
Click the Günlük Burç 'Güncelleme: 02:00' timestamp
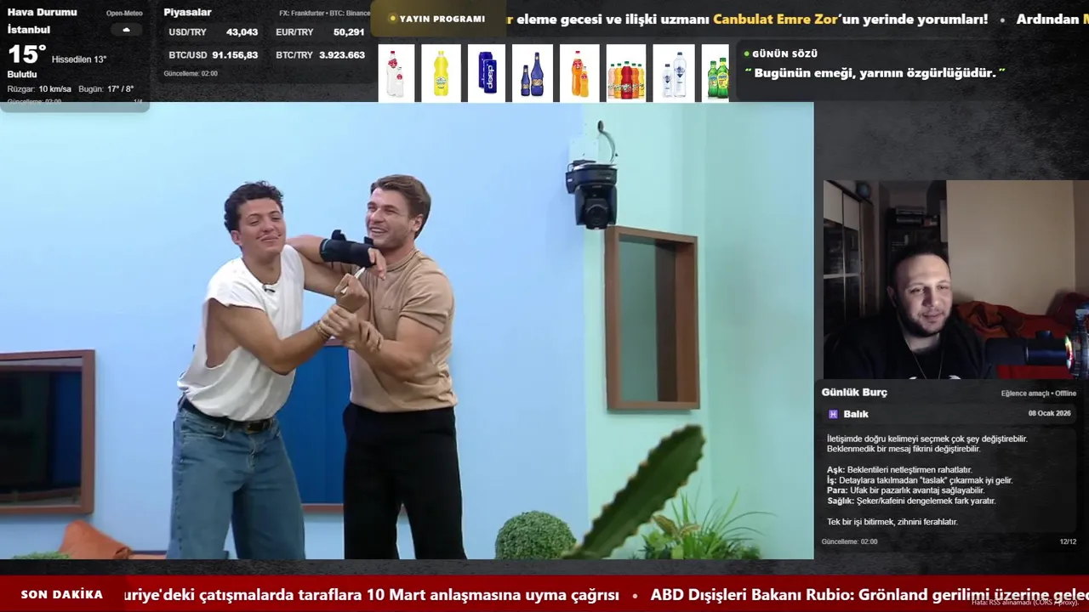[x=849, y=541]
